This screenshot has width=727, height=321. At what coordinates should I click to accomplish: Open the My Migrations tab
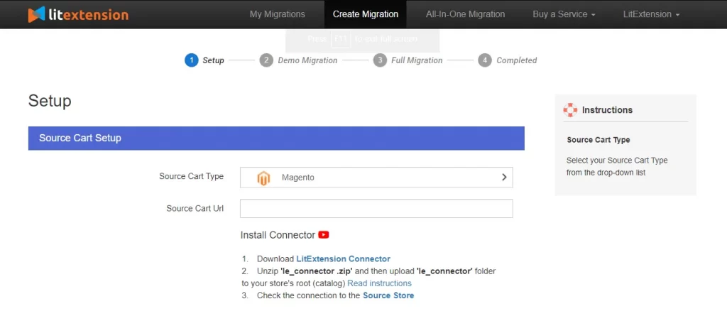[278, 14]
